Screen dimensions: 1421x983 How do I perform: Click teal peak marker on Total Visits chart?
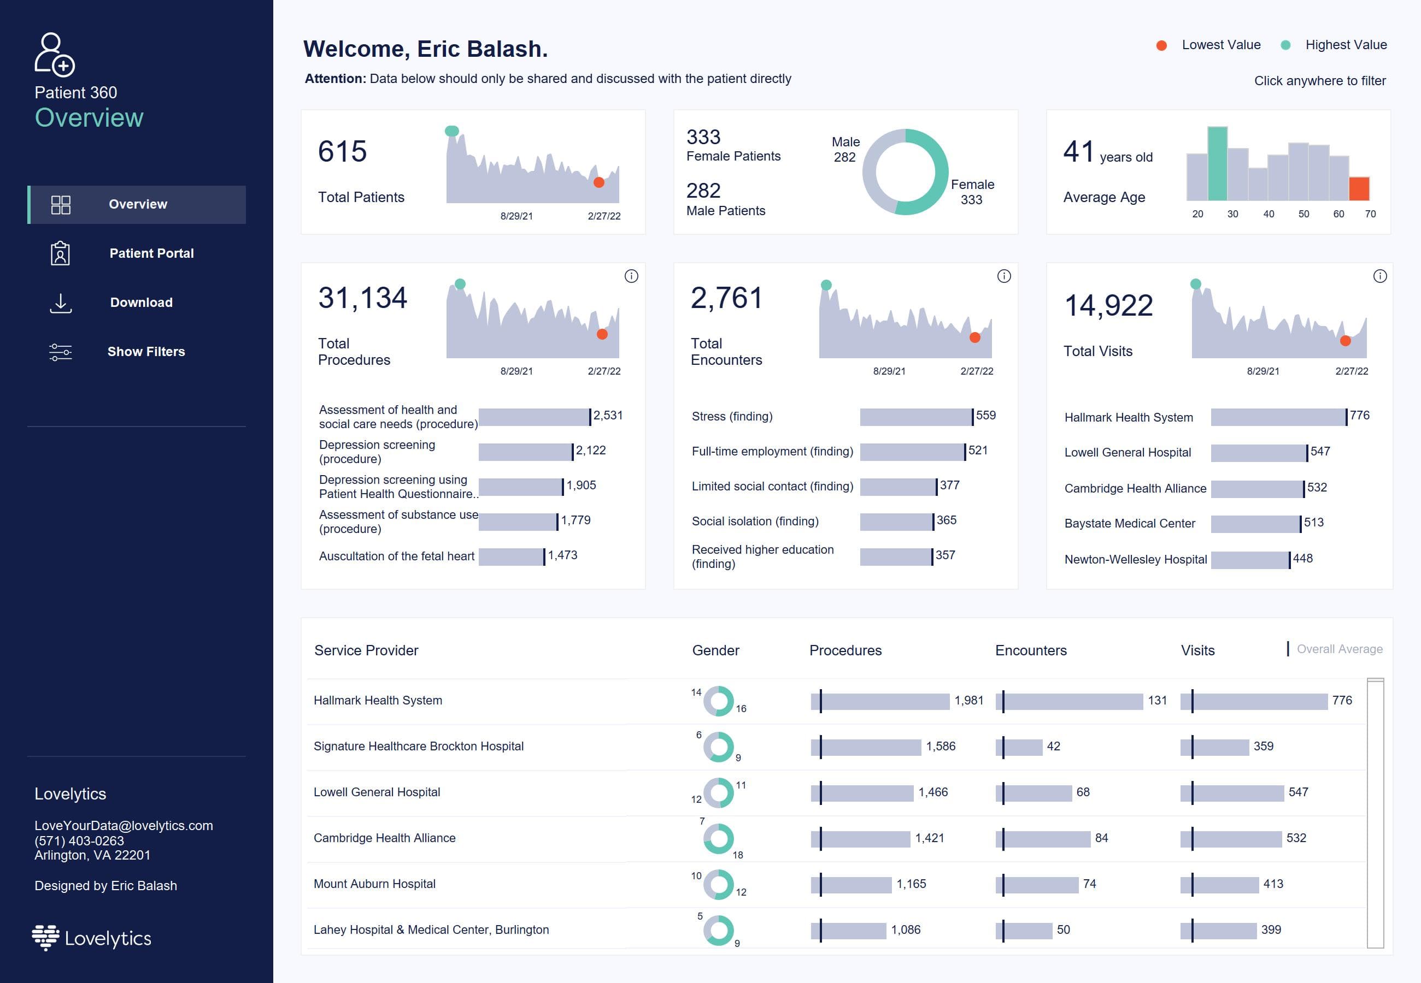pyautogui.click(x=1195, y=284)
